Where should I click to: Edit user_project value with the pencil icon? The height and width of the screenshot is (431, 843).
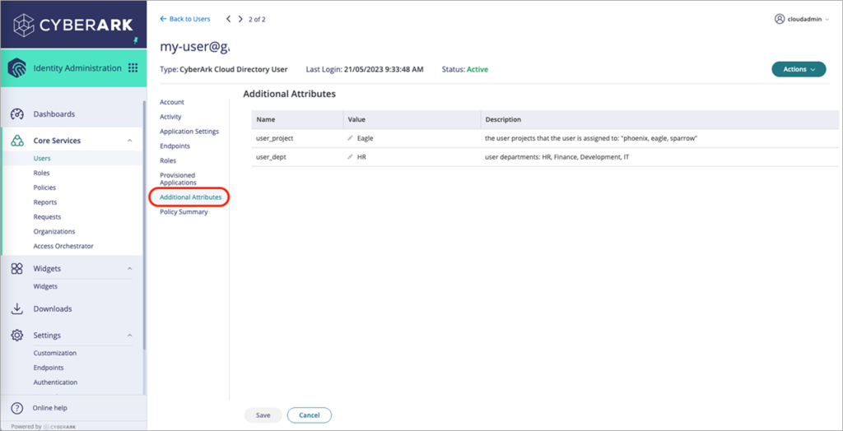(351, 138)
